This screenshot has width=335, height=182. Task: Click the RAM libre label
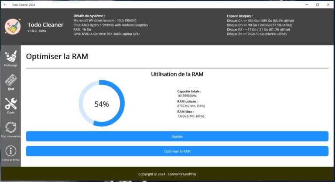pos(185,112)
